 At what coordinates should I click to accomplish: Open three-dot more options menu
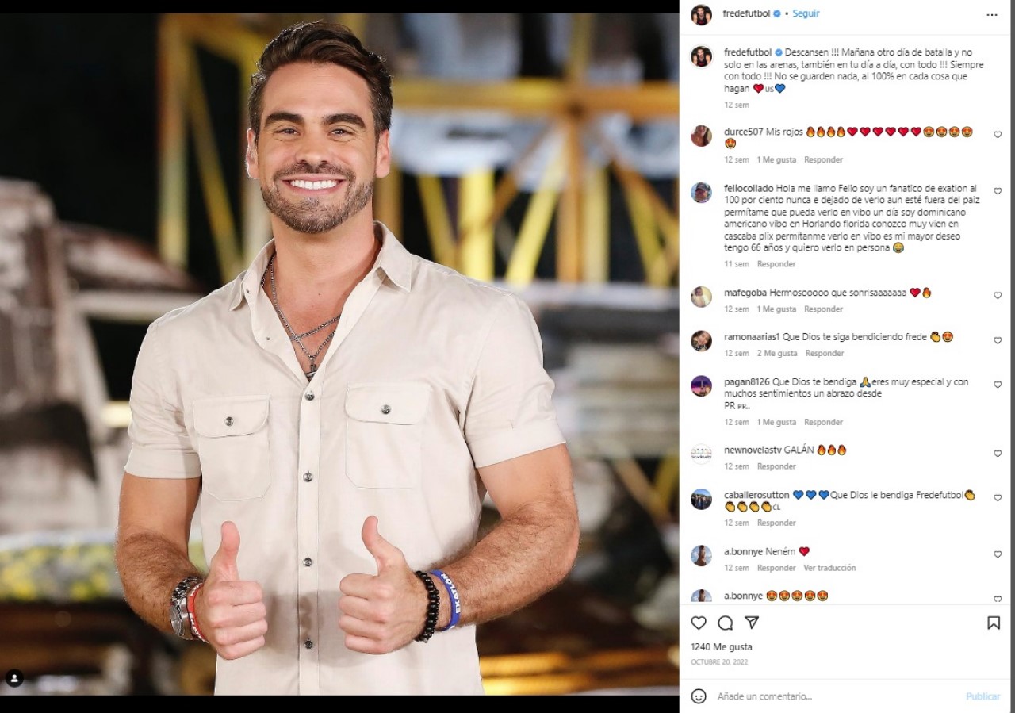992,14
